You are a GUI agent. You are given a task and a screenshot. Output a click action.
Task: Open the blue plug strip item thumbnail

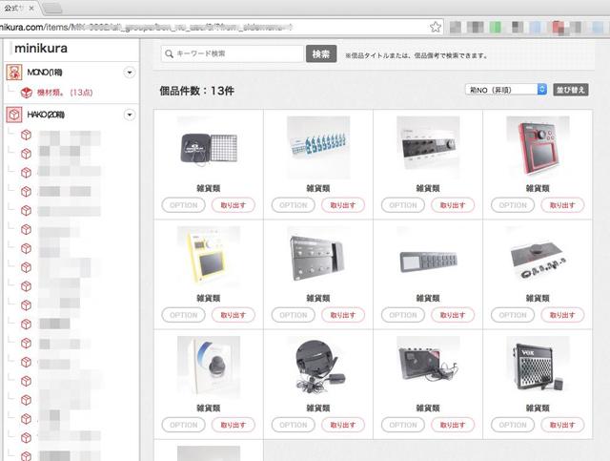pyautogui.click(x=318, y=148)
